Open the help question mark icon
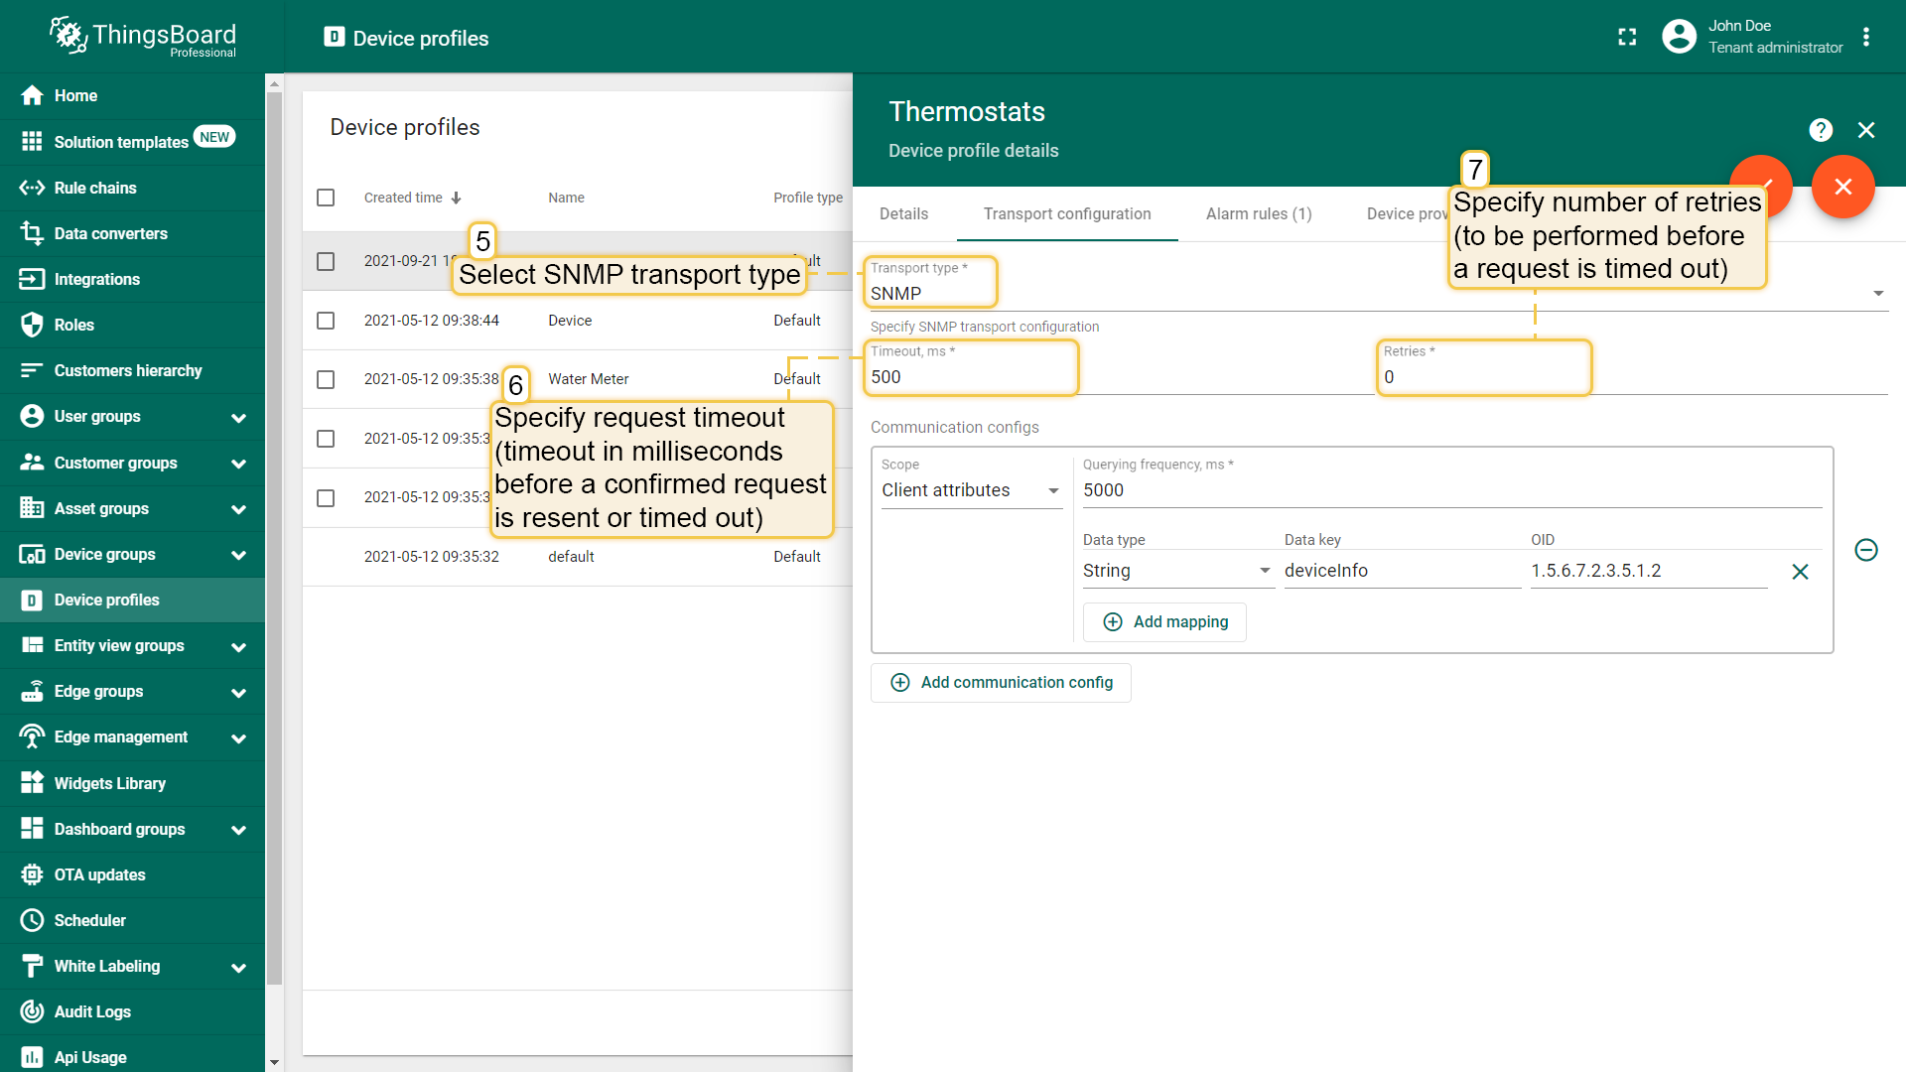This screenshot has width=1906, height=1072. pos(1820,130)
